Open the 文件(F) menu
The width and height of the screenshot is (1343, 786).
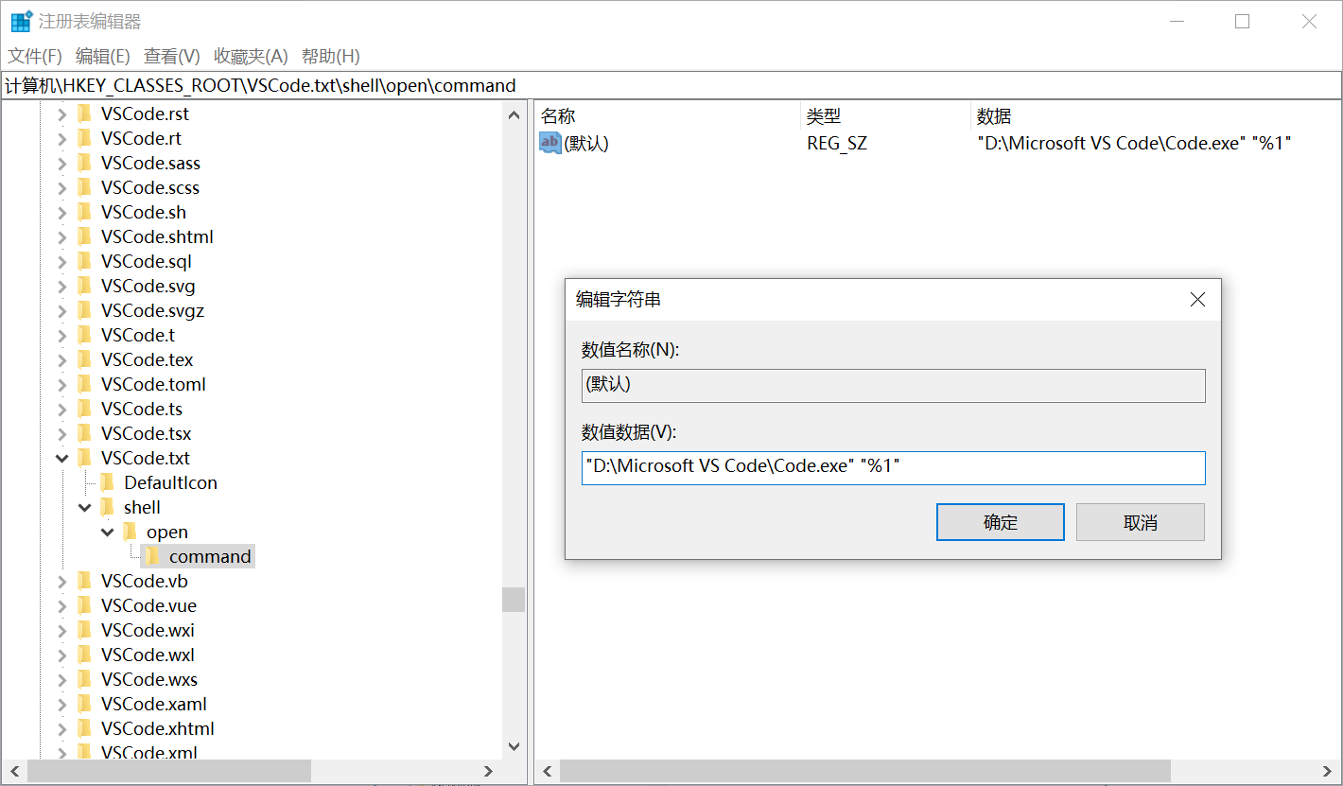tap(35, 56)
